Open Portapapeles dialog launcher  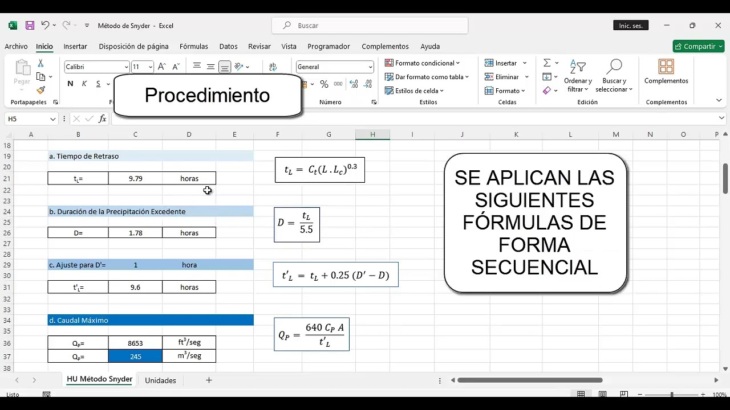tap(55, 102)
